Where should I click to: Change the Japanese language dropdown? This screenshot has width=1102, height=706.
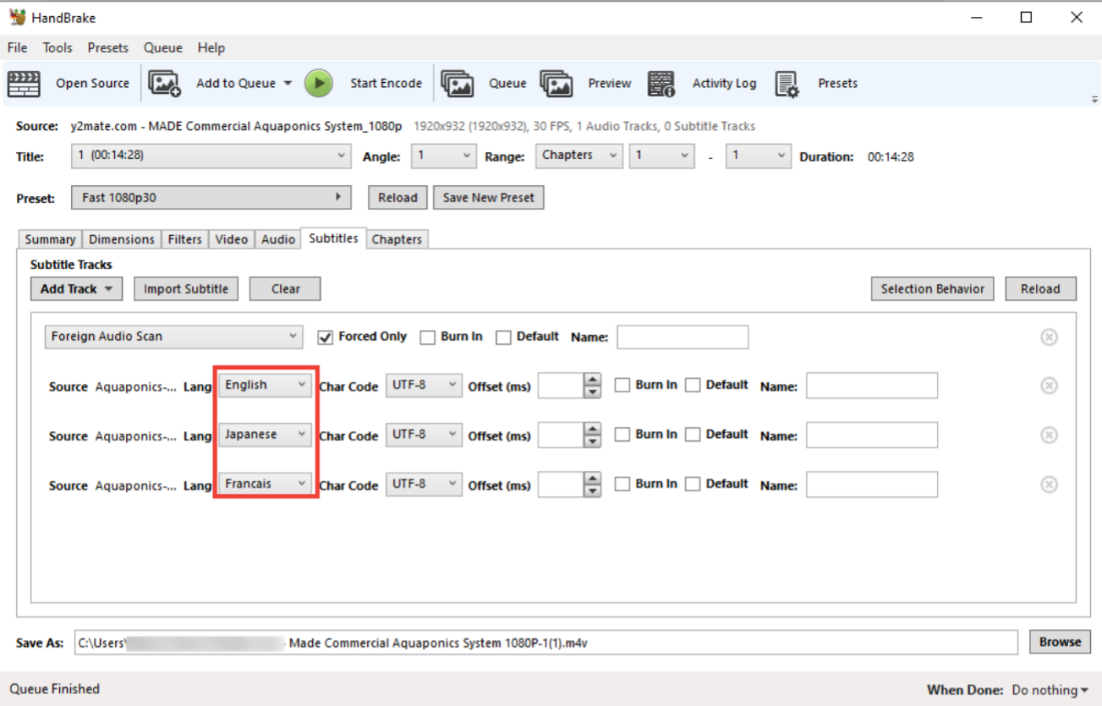coord(265,435)
